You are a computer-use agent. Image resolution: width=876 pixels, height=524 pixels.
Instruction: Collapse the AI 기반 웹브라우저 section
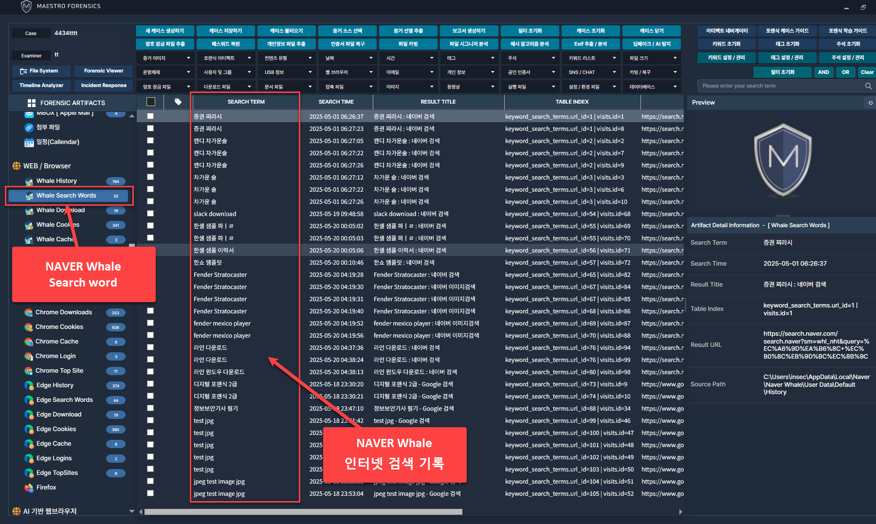[131, 511]
